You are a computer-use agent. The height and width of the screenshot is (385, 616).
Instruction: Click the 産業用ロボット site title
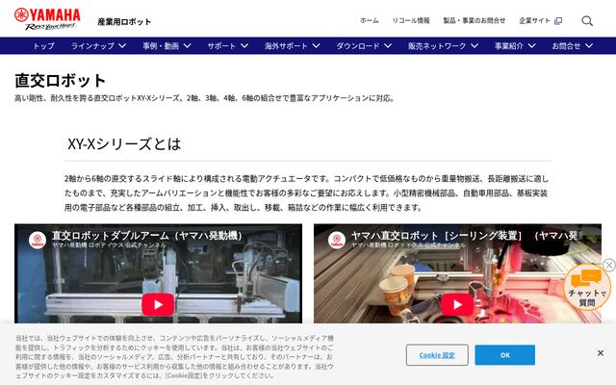pyautogui.click(x=124, y=22)
